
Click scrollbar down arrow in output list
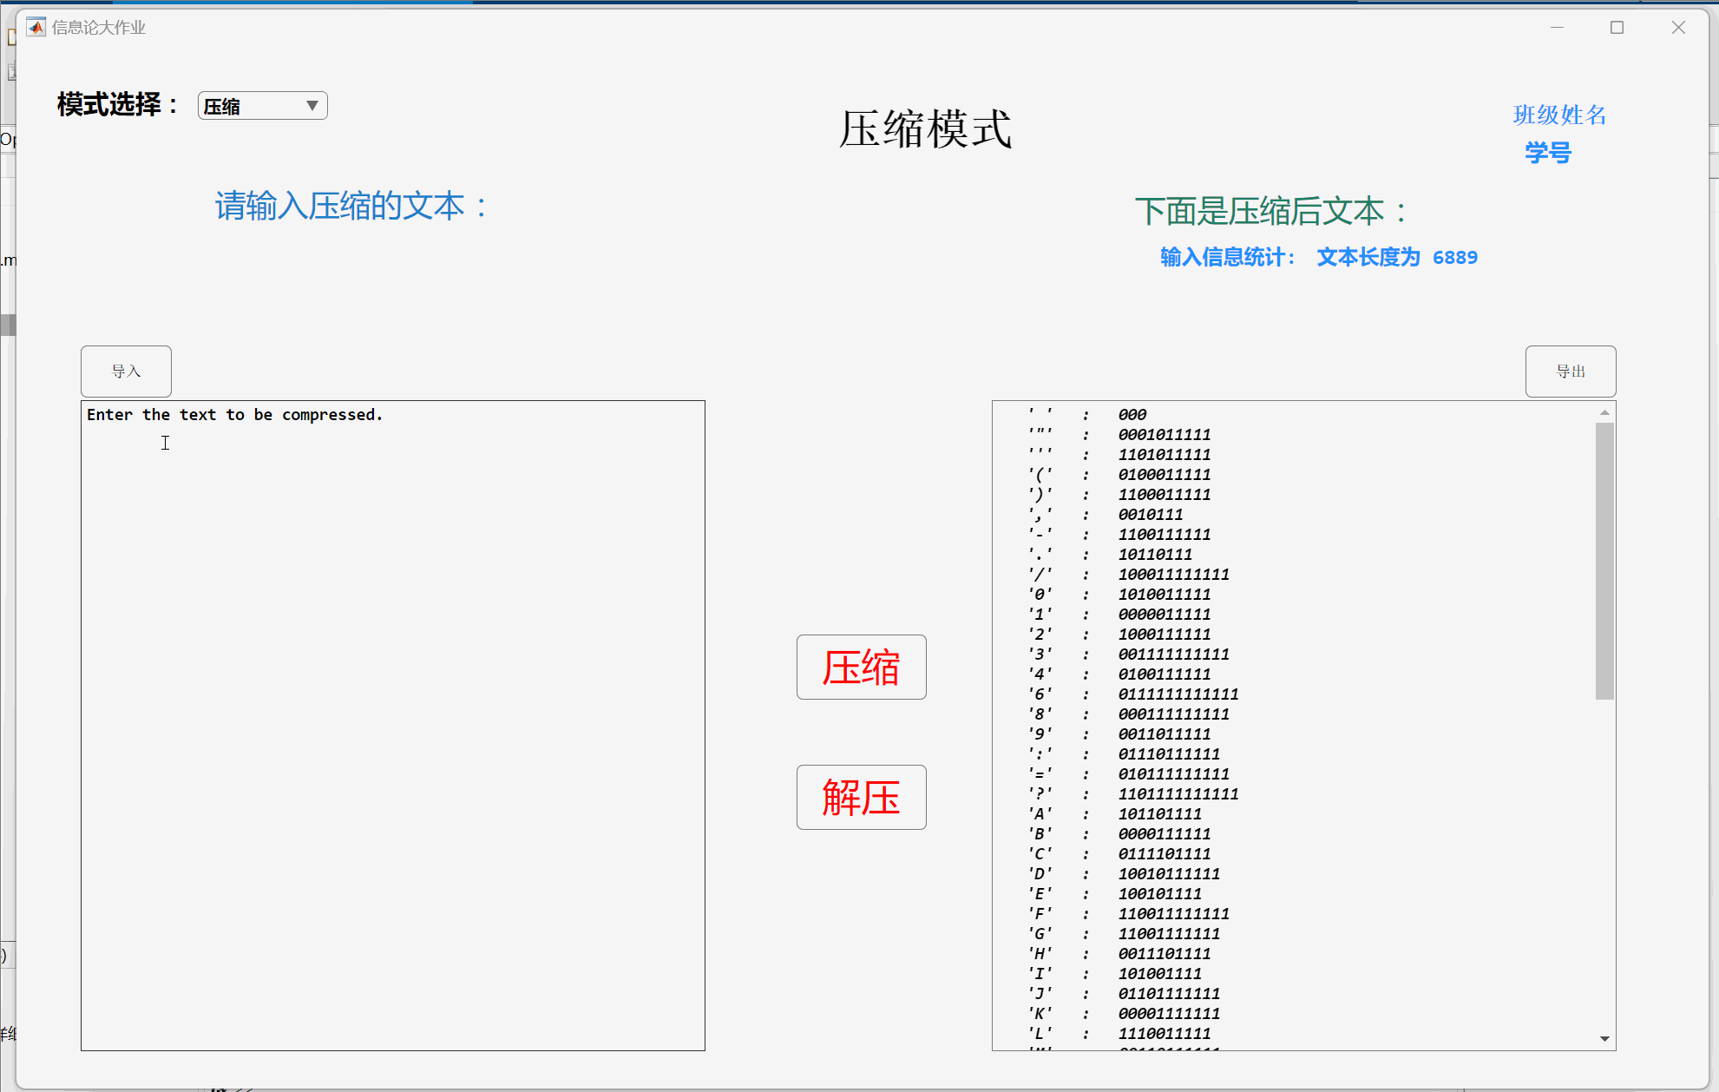click(1604, 1038)
